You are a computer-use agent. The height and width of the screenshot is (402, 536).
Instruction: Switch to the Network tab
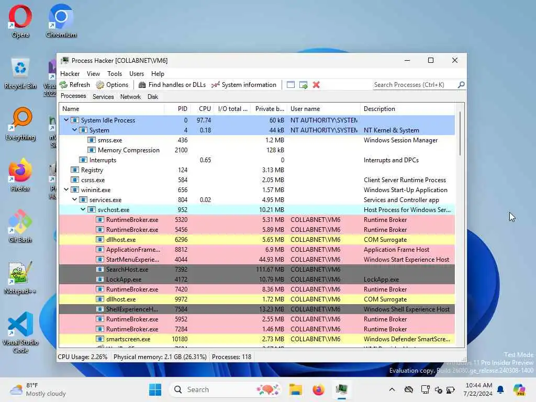point(130,97)
